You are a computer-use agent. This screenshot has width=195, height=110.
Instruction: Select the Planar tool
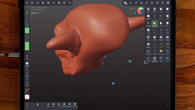[161, 24]
